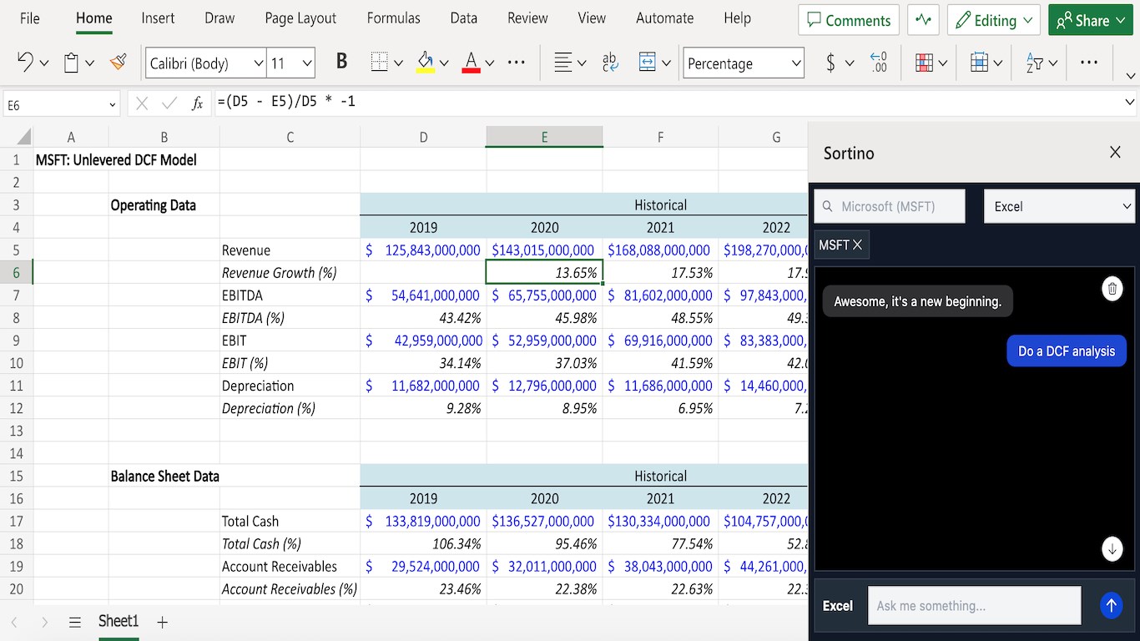This screenshot has width=1140, height=641.
Task: Click the Merge cells icon
Action: (647, 63)
